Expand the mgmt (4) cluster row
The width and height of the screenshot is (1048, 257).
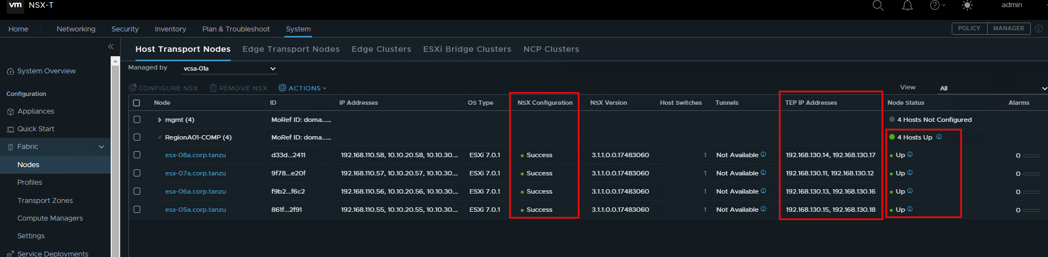pos(159,120)
